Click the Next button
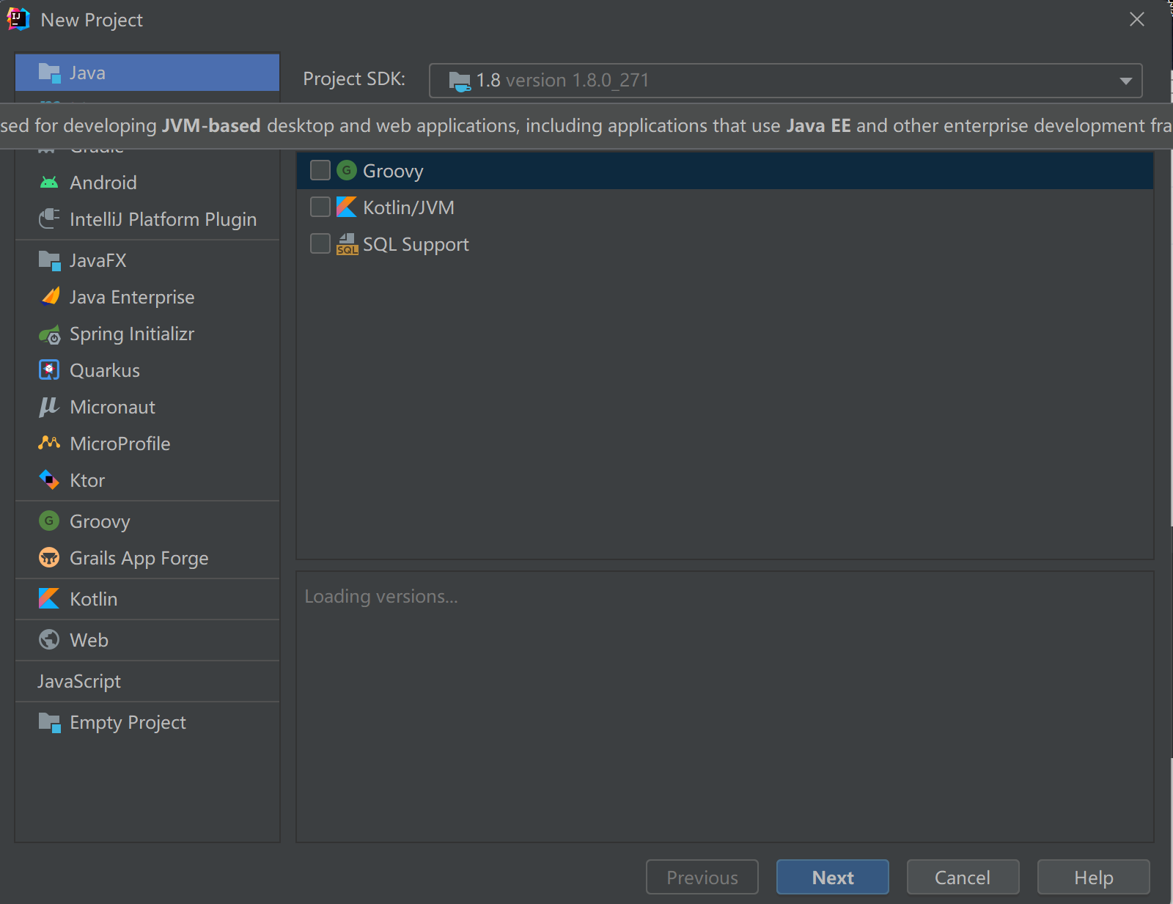The height and width of the screenshot is (904, 1173). coord(833,878)
